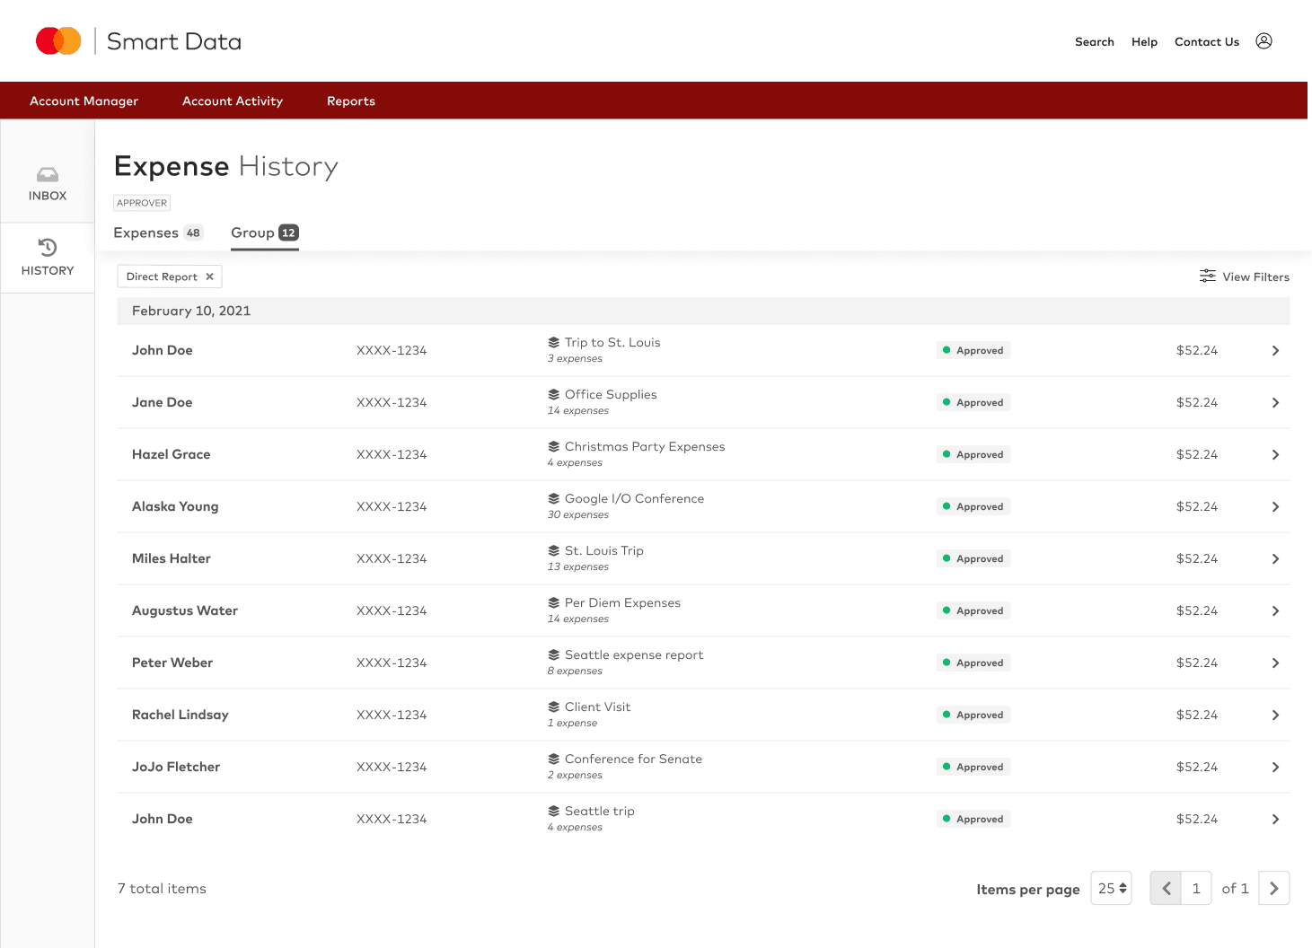Click stack icon beside Client Visit

554,707
